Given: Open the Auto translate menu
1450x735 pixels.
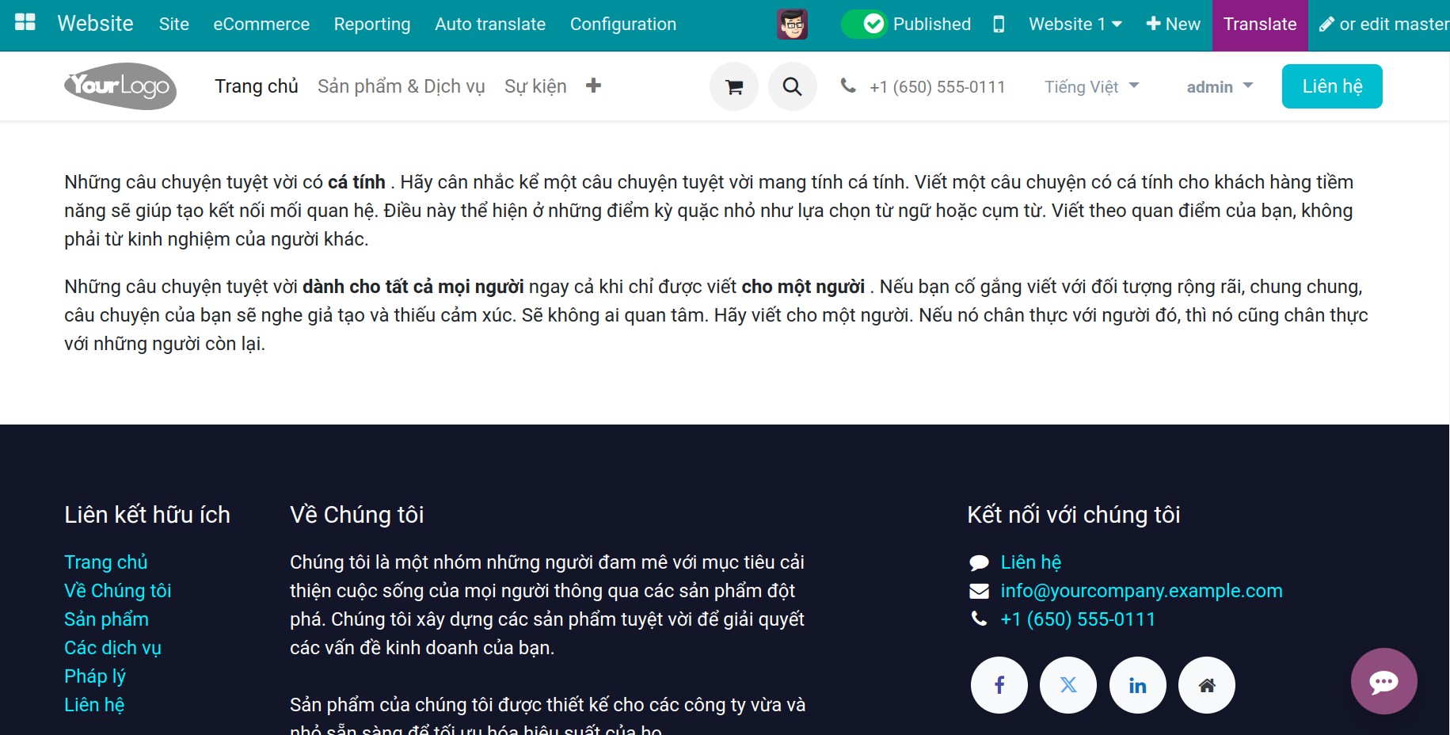Looking at the screenshot, I should (490, 24).
